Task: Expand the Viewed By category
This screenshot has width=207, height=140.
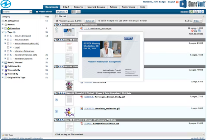Action: point(3,74)
